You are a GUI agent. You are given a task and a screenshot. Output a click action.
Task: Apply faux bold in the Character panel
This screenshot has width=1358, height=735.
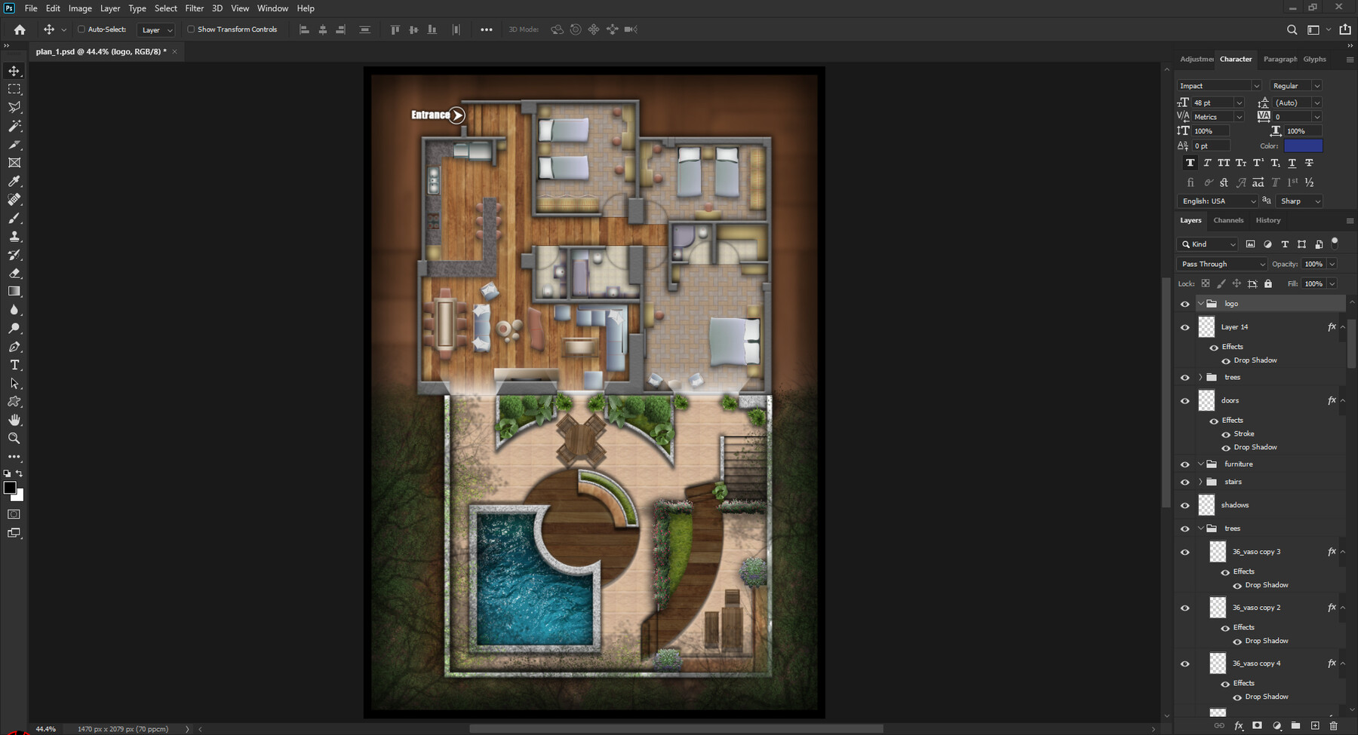[x=1190, y=162]
